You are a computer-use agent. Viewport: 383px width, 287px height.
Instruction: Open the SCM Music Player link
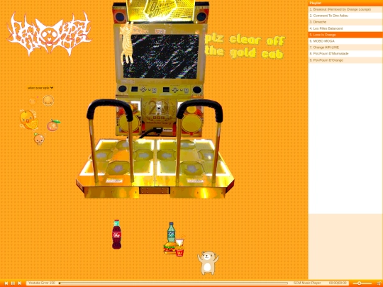pyautogui.click(x=307, y=283)
